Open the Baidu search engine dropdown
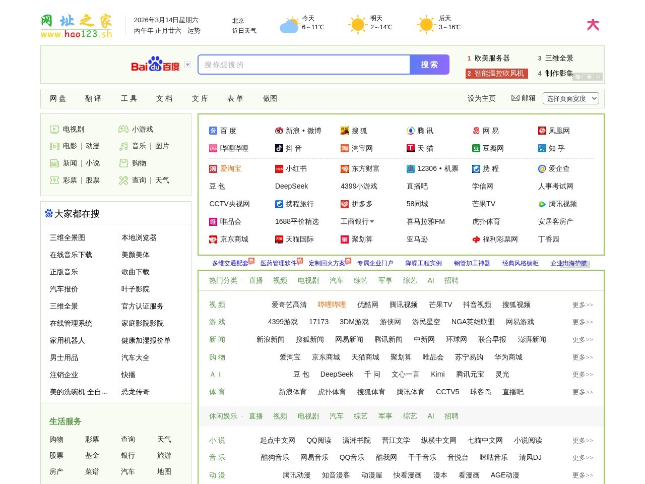Image resolution: width=645 pixels, height=484 pixels. (x=187, y=65)
